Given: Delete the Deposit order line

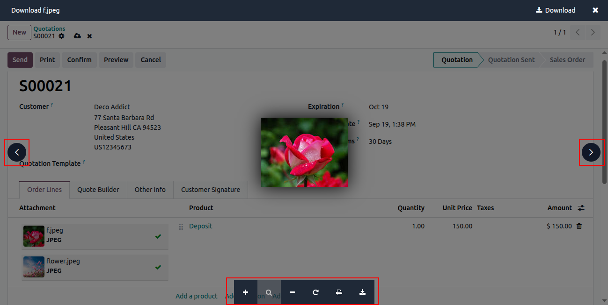Looking at the screenshot, I should click(x=579, y=226).
